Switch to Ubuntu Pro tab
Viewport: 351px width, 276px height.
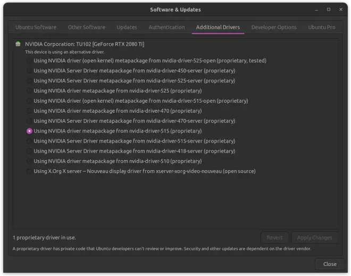click(321, 27)
